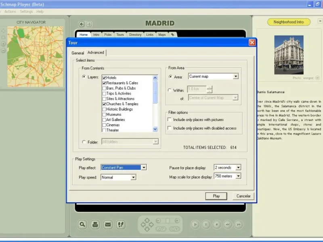Click the footprints tour icon

(121, 224)
